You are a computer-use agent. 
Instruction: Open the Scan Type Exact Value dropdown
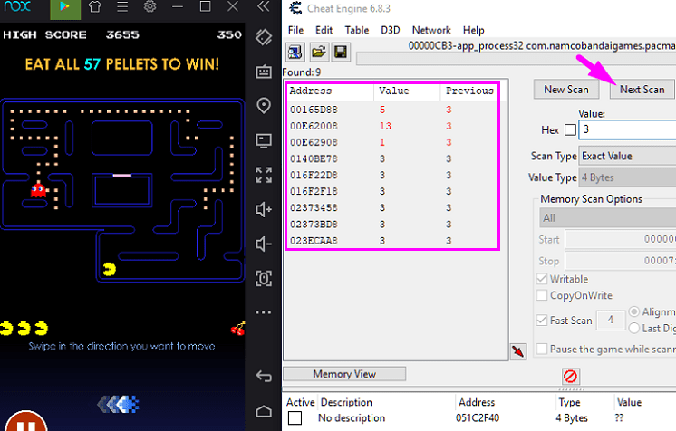point(627,156)
